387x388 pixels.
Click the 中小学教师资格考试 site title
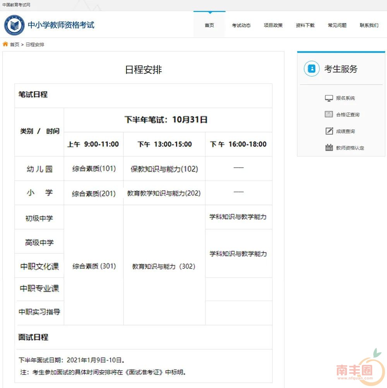pos(61,25)
